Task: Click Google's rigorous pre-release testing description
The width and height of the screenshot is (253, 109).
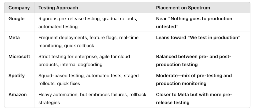Action: point(88,23)
